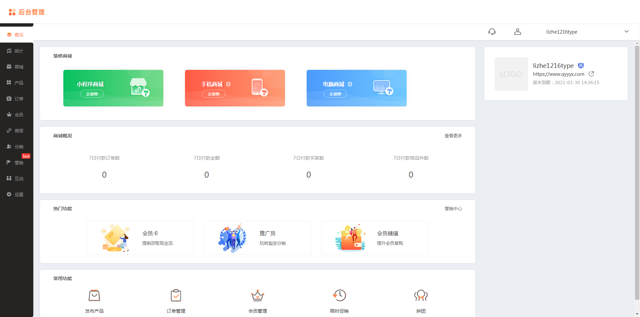
Task: Click the VIP 会员卡 illustration
Action: tap(115, 238)
